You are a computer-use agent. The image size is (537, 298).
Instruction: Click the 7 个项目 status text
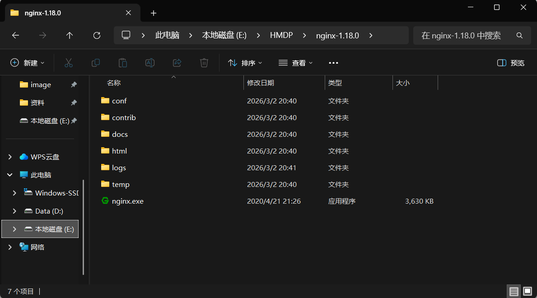coord(20,291)
